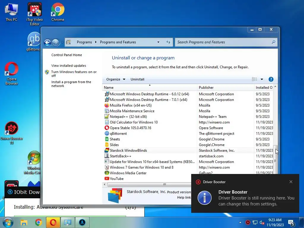Switch to Opera on the taskbar
Image resolution: width=304 pixels, height=228 pixels.
[53, 223]
